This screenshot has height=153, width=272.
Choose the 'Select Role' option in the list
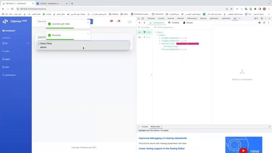(x=83, y=43)
